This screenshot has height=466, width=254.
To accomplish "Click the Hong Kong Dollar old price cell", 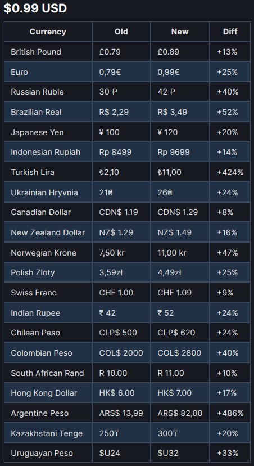I will click(x=121, y=393).
